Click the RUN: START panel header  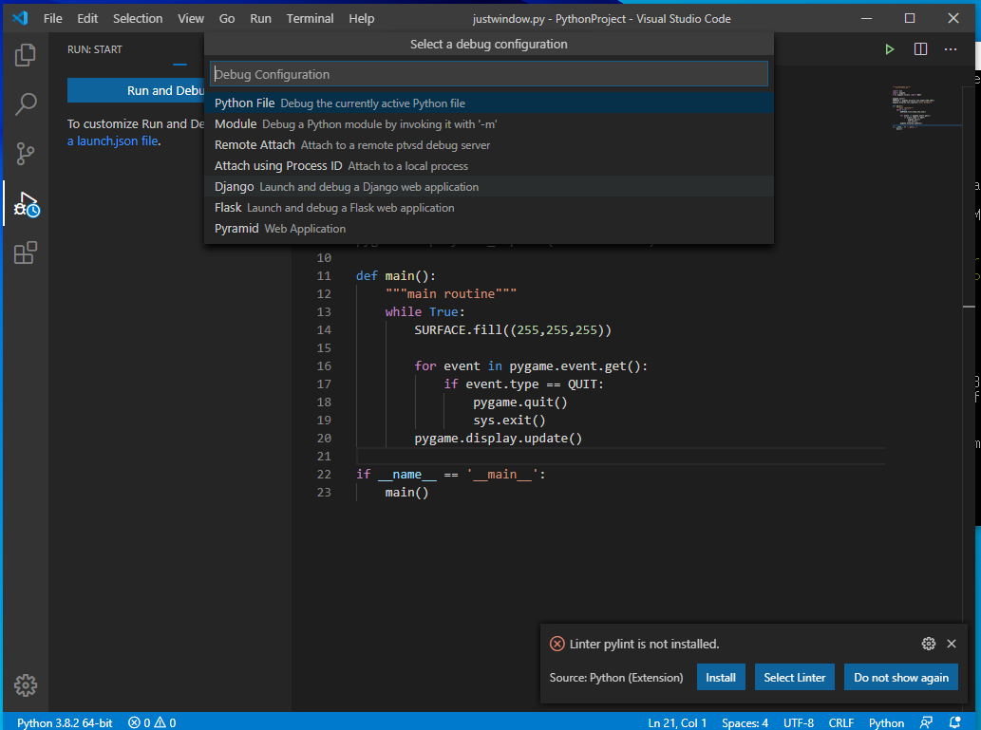[94, 49]
